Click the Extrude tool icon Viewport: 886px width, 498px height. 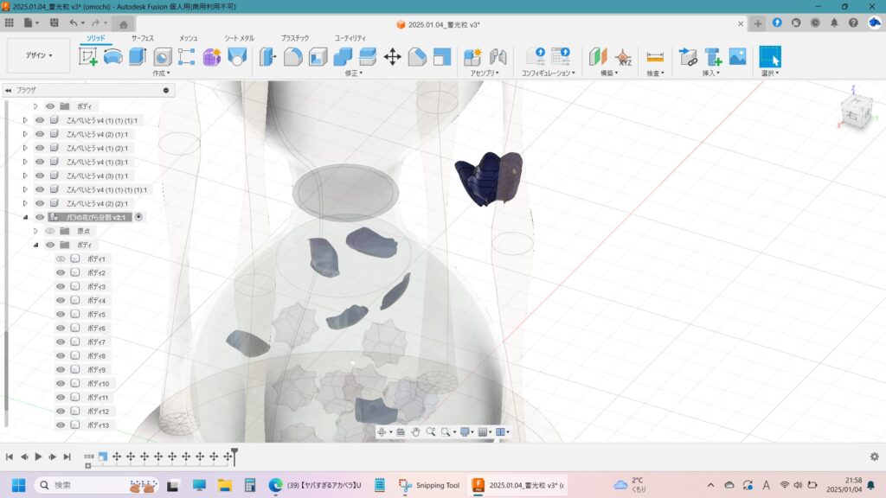click(x=138, y=57)
